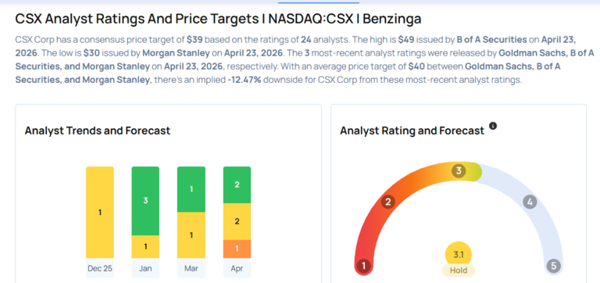Screen dimensions: 600x283
Task: Click the yellow Dec 25 bar
Action: [x=100, y=212]
